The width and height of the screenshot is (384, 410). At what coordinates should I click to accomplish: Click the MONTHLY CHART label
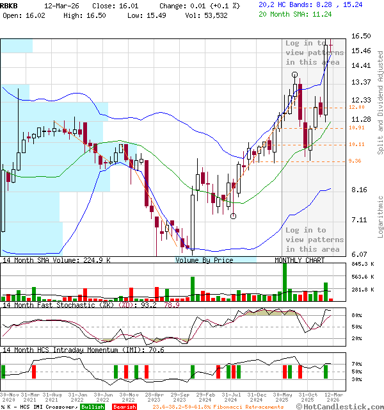pos(300,260)
